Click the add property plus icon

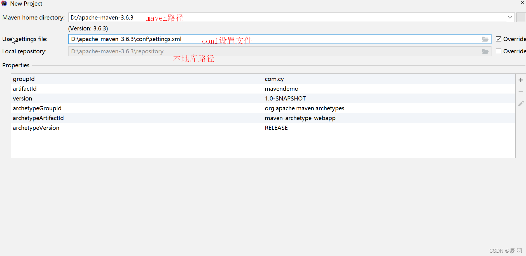coord(521,80)
